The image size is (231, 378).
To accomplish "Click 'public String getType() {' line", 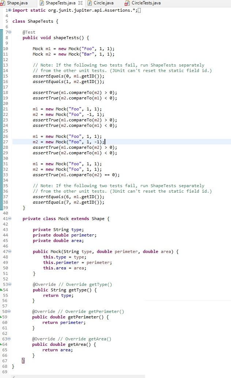I will tap(65, 290).
